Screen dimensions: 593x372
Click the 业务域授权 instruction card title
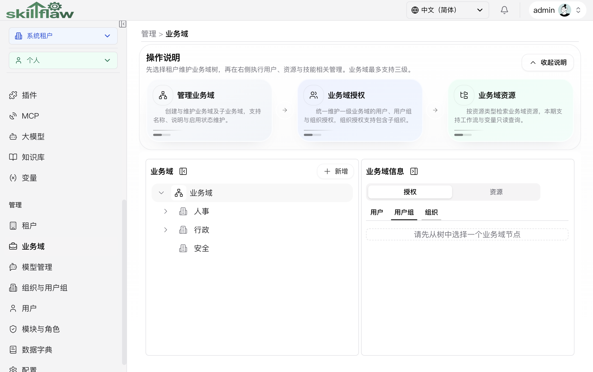pos(346,95)
